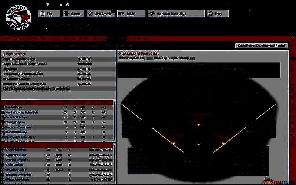
Task: Go forward using the right arrow
Action: click(x=54, y=4)
